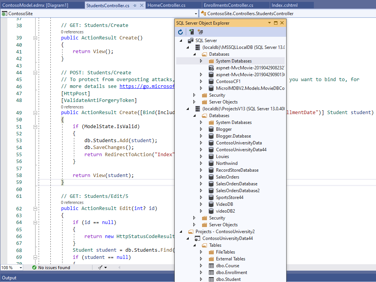
Task: Click the offline aspnet-MvcMovie-2019042908232 database icon
Action: (x=211, y=68)
